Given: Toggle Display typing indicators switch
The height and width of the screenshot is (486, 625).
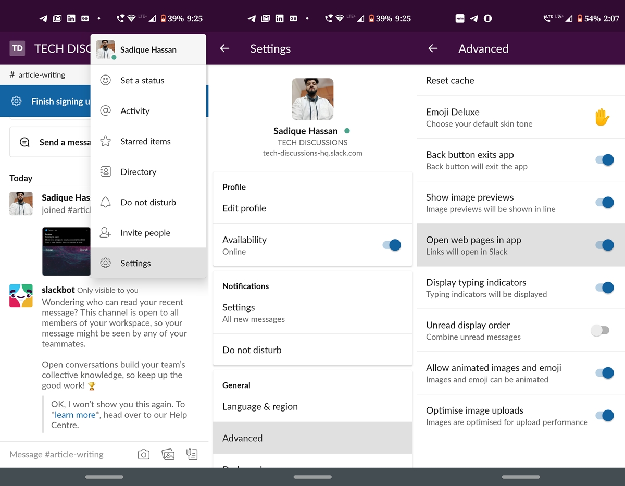Looking at the screenshot, I should tap(605, 288).
